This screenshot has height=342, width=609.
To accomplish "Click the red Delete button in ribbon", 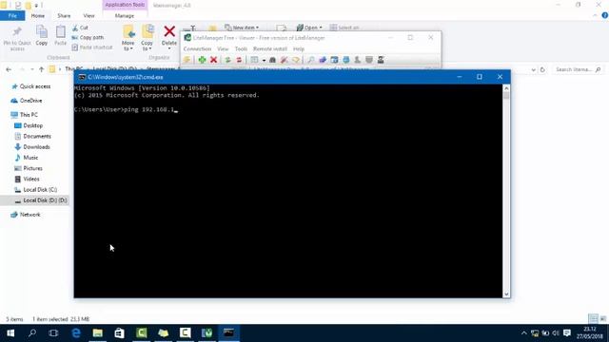I will [169, 37].
